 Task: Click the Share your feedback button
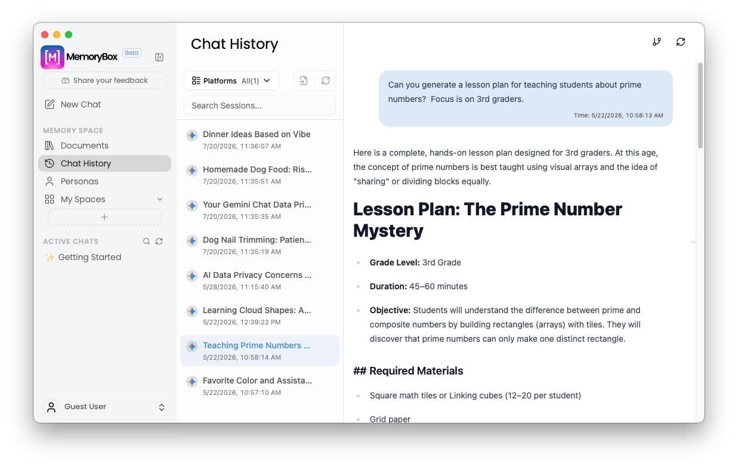coord(104,81)
